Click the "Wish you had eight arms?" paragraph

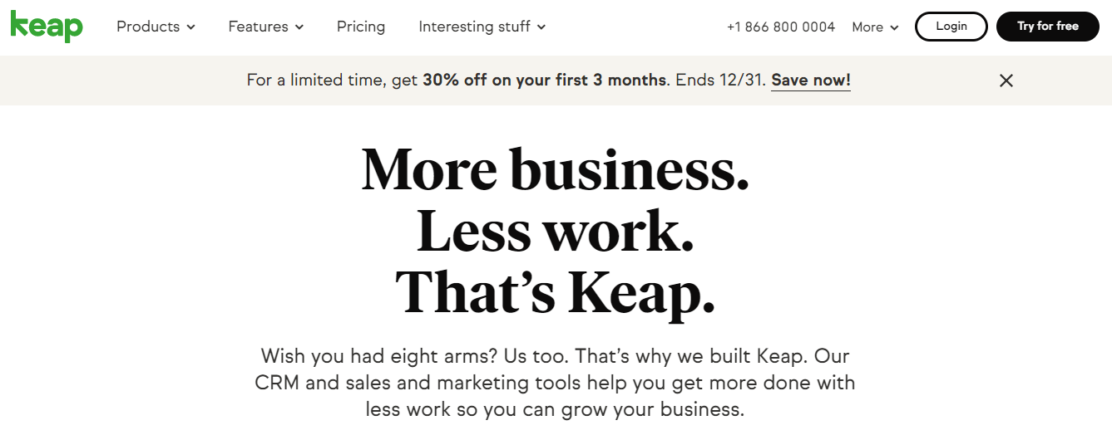[556, 383]
